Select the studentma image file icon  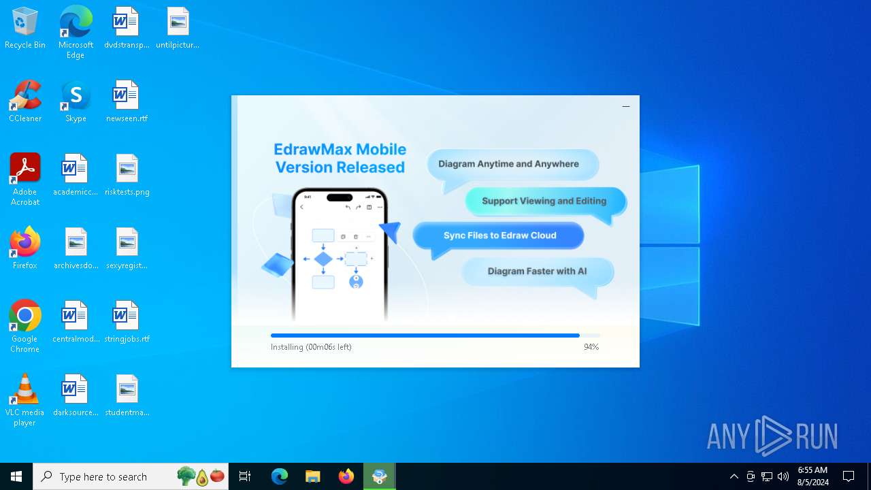(127, 396)
